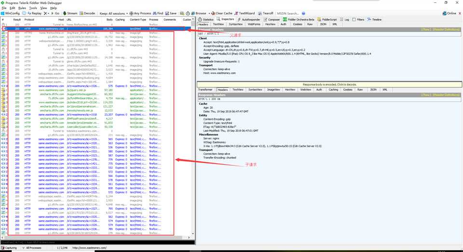Clear Cache via toolbar button
Image resolution: width=463 pixels, height=252 pixels.
[222, 13]
